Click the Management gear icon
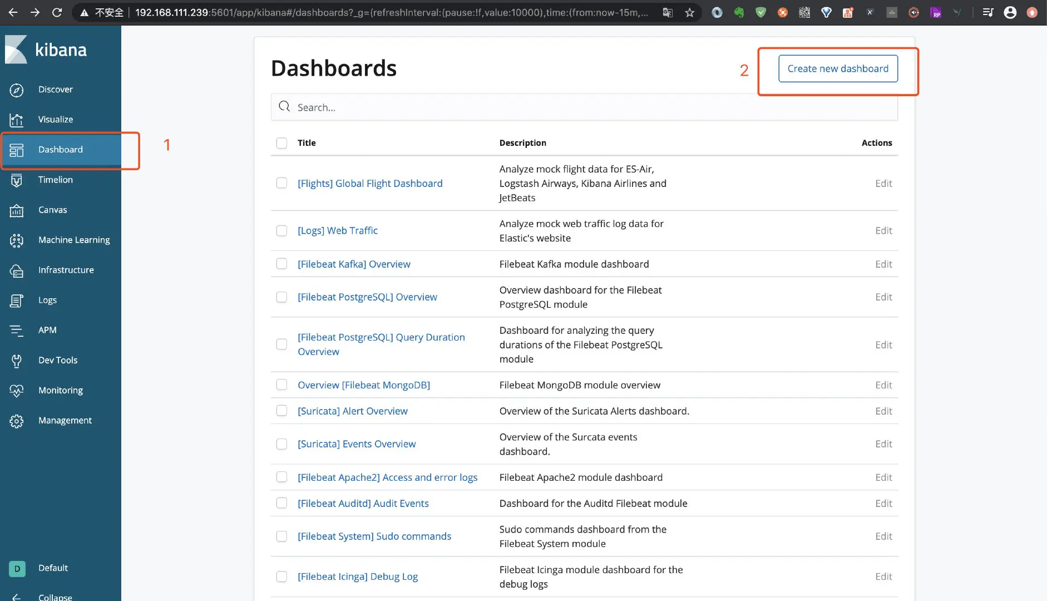This screenshot has height=601, width=1047. pyautogui.click(x=17, y=421)
